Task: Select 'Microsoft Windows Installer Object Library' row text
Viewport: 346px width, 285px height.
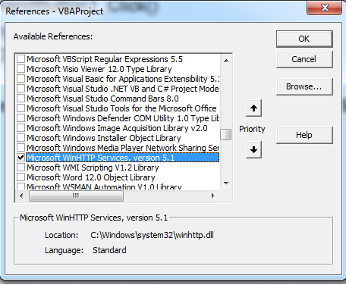Action: 104,138
